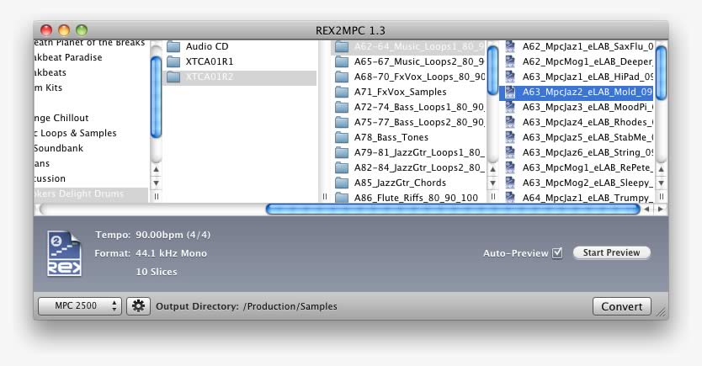Click column resize handle below first column scrollbar
702x366 pixels.
[157, 196]
